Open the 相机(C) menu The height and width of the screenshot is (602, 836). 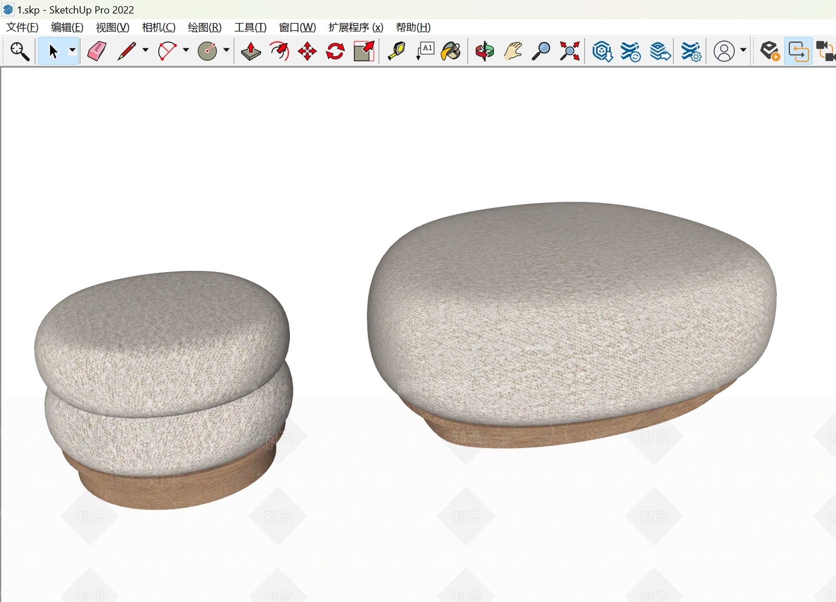[x=158, y=27]
